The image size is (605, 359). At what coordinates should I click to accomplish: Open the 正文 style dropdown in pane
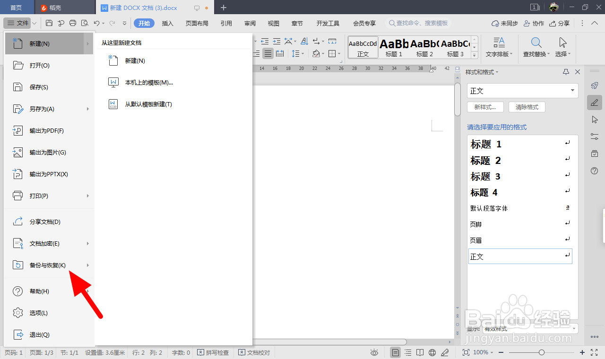tap(572, 91)
